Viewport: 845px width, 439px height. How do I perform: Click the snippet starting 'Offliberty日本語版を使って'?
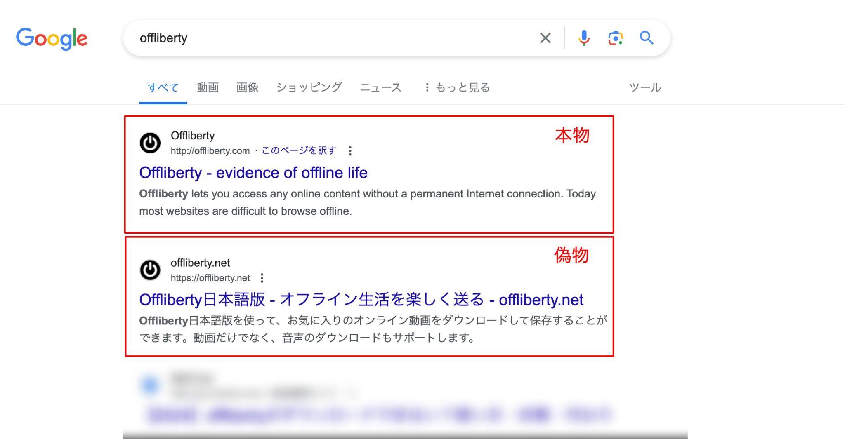point(373,329)
